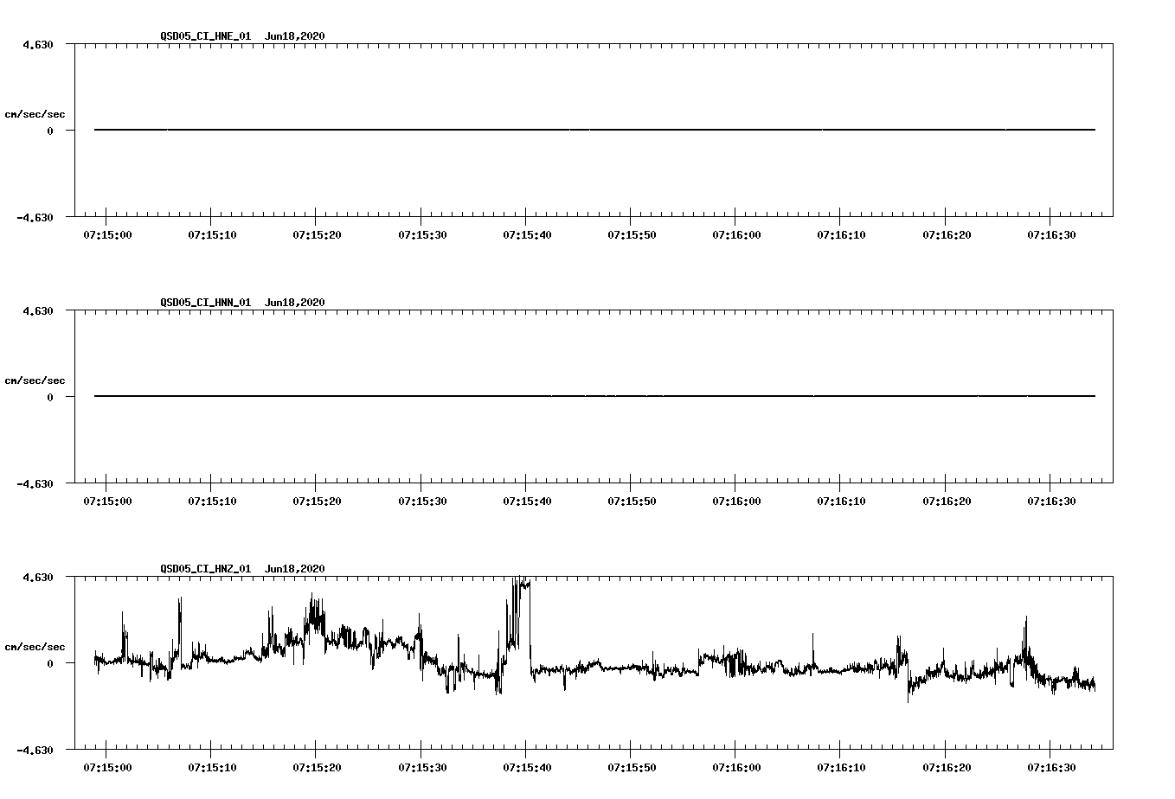
Task: Click 07:15:40 label under HNE plot
Action: click(x=526, y=235)
